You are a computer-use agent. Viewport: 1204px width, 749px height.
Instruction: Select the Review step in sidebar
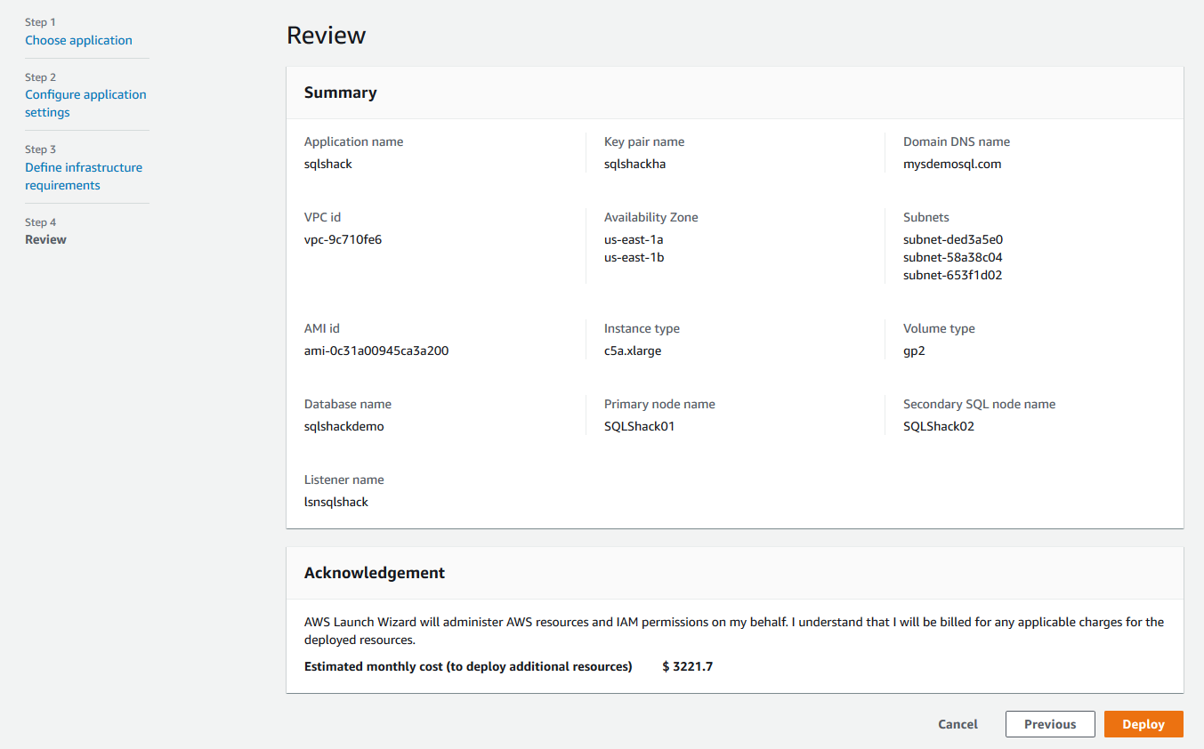tap(45, 239)
